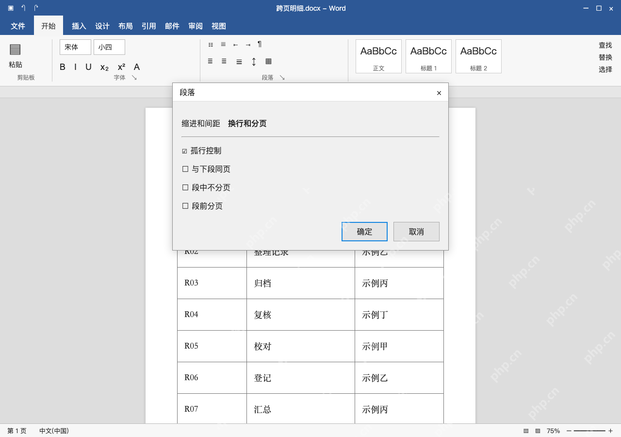
Task: Click the zoom in plus button
Action: tap(610, 431)
